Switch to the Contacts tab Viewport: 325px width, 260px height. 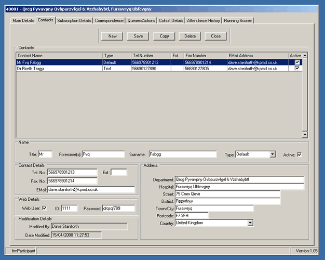(x=45, y=20)
